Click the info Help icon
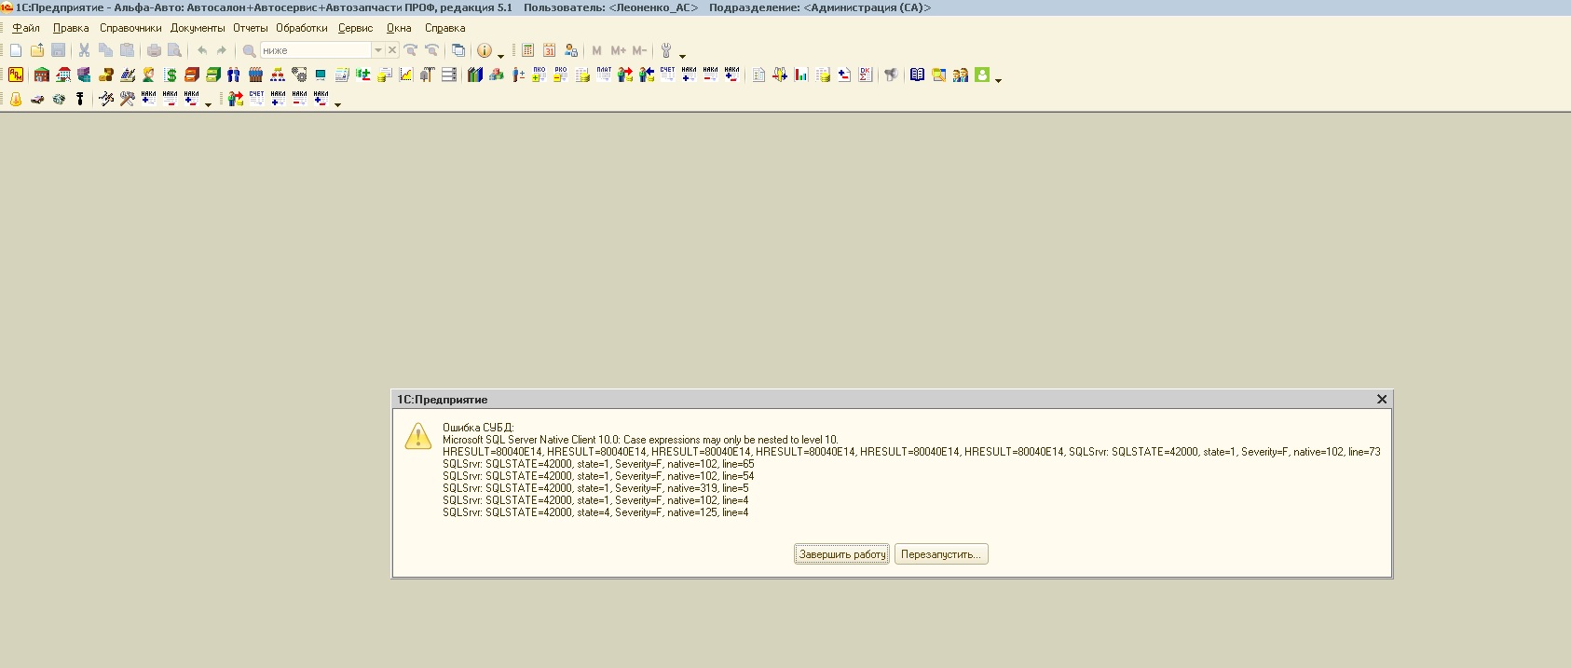The width and height of the screenshot is (1571, 668). point(485,50)
